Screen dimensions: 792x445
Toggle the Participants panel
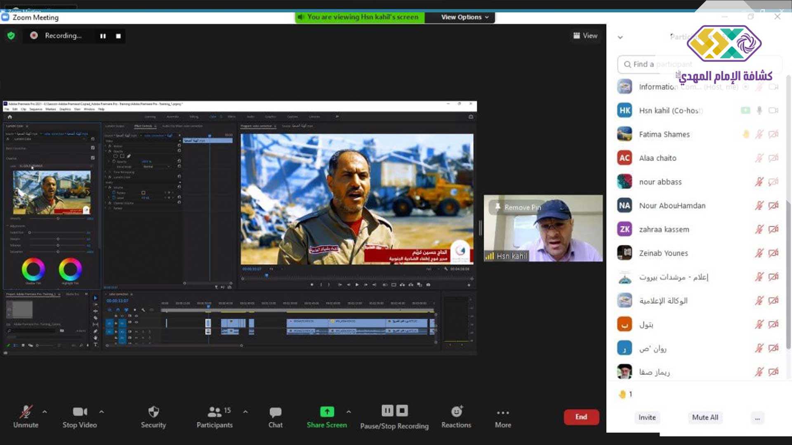click(x=215, y=412)
